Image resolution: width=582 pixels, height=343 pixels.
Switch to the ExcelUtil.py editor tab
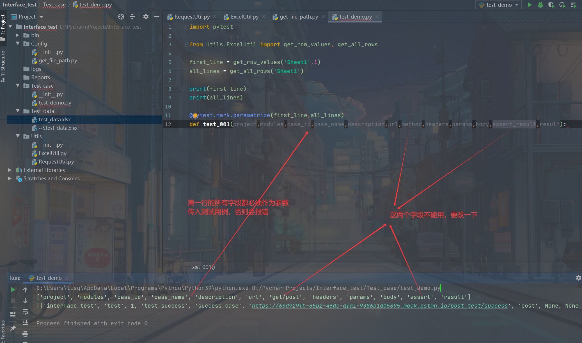pos(244,17)
